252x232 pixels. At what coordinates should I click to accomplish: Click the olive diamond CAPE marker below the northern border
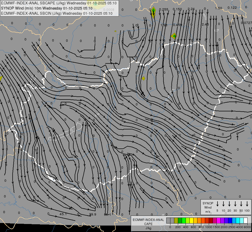pos(143,78)
